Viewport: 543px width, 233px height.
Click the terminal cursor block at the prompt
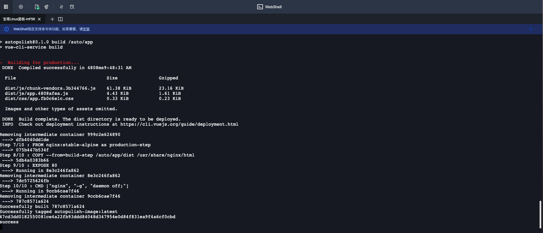[x=1, y=227]
